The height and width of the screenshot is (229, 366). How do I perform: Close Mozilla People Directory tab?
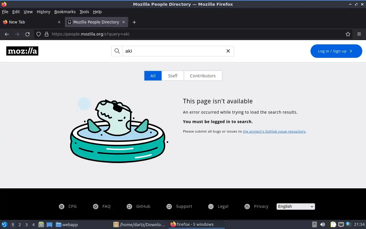(124, 22)
